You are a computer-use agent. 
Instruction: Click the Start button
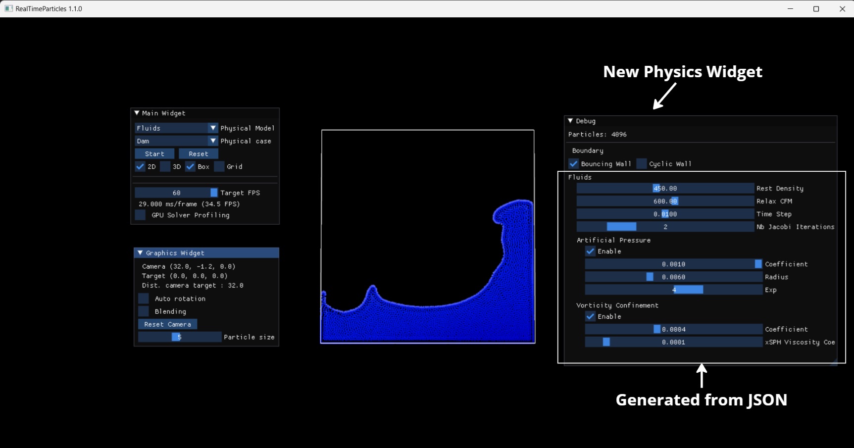(x=154, y=154)
